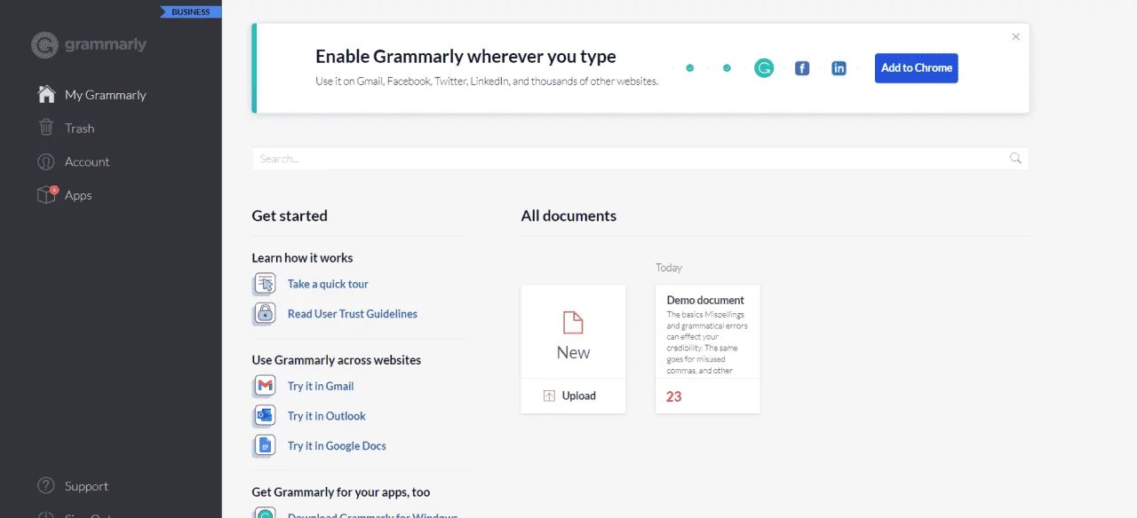Click the LinkedIn icon in banner
Viewport: 1137px width, 518px height.
(839, 68)
